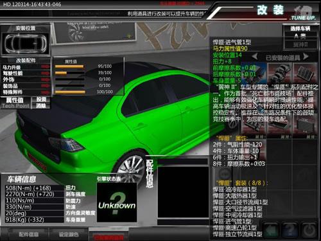Click the red highlighted bottom tab
The height and width of the screenshot is (241, 321).
click(x=108, y=236)
